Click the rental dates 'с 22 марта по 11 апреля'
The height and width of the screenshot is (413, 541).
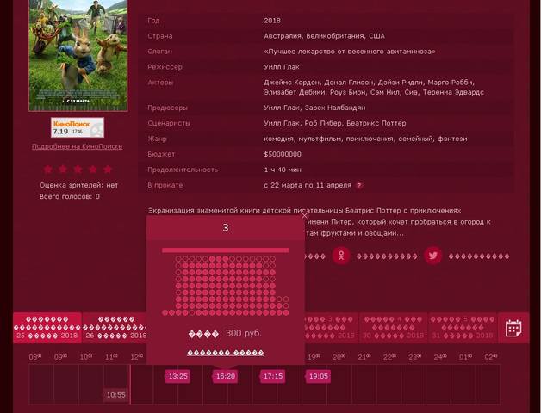(x=308, y=186)
